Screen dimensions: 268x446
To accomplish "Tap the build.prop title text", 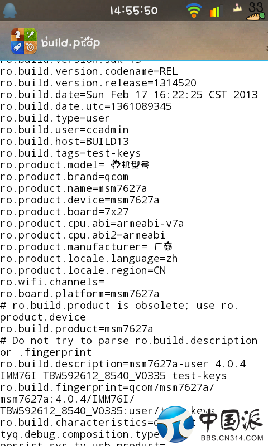I will pyautogui.click(x=71, y=42).
